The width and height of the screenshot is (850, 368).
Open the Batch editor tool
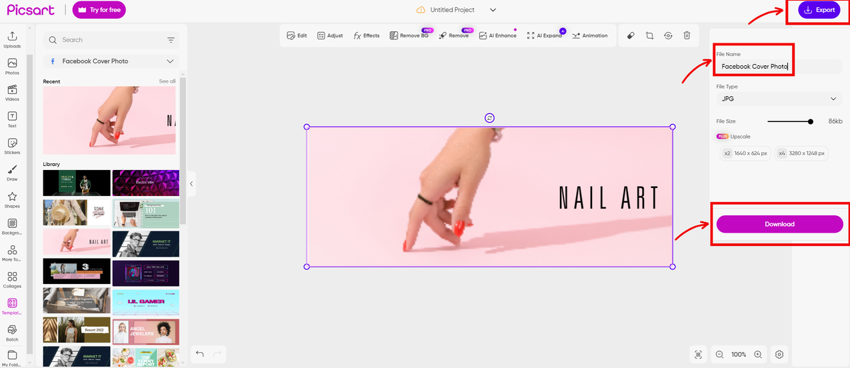point(12,333)
